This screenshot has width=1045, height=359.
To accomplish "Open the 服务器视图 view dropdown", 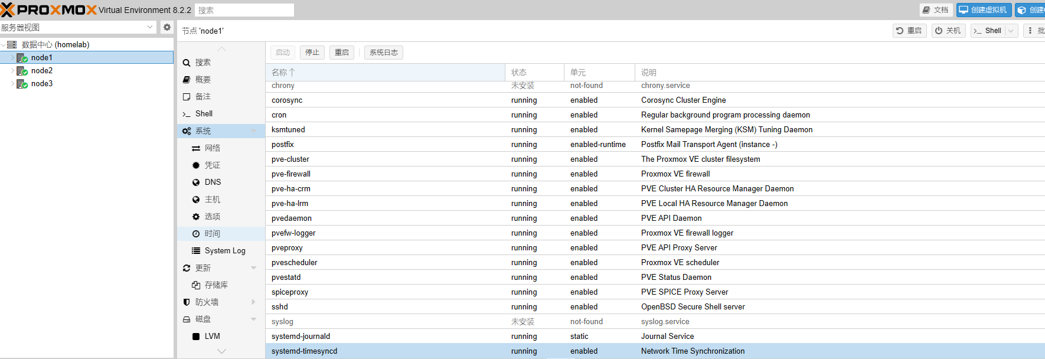I will point(149,27).
